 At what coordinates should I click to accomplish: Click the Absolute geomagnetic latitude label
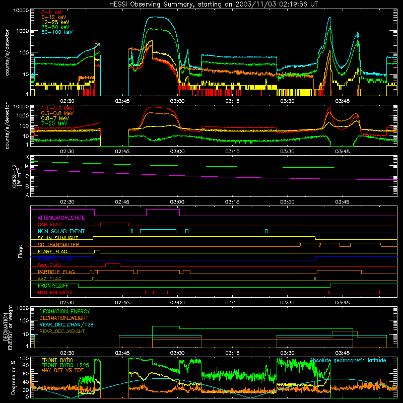pyautogui.click(x=348, y=361)
